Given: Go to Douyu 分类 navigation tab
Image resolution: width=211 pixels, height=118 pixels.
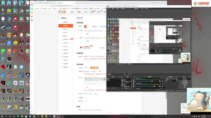Looking at the screenshot, I should tap(85, 12).
